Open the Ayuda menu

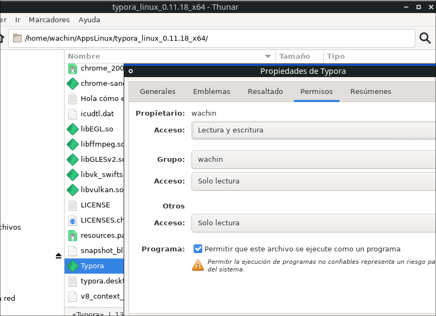[x=89, y=20]
